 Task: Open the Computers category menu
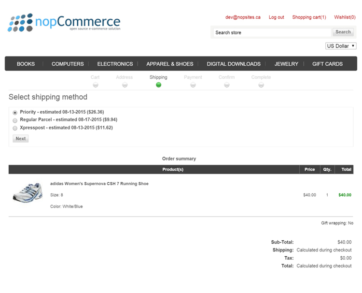coord(68,64)
